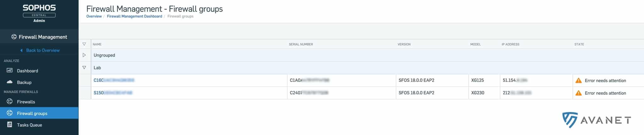Sort table by Serial Number column
The image size is (644, 135).
301,44
